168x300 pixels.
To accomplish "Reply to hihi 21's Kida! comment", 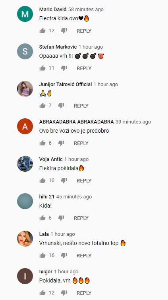I will 81,218.
